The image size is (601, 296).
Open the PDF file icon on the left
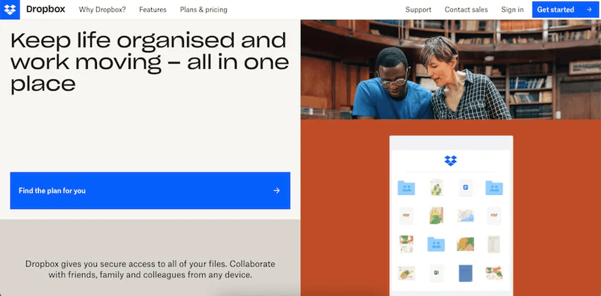pos(406,215)
